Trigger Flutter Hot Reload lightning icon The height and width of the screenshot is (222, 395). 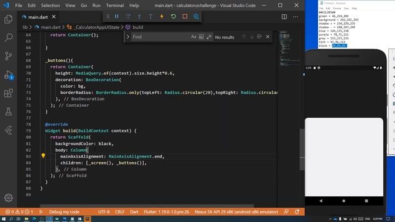click(x=162, y=17)
